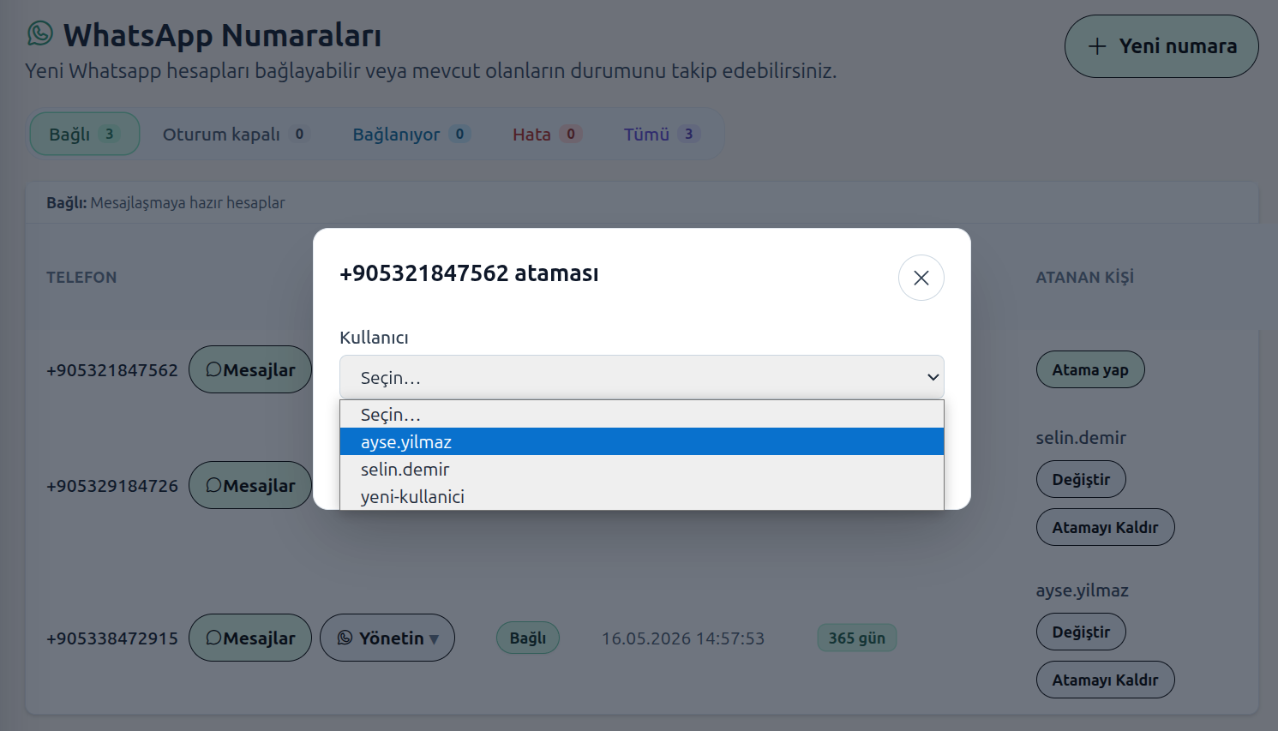Switch to the Bağlanıyor tab
Screen dimensions: 1278x731
click(x=411, y=134)
